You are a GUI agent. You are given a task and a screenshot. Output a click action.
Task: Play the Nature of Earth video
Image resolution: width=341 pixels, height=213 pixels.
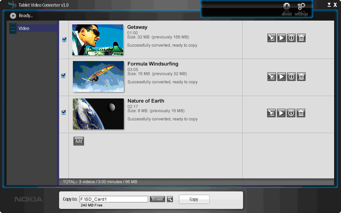[282, 113]
